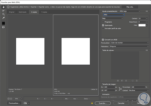Click the Calidad 10 input field

[142, 18]
